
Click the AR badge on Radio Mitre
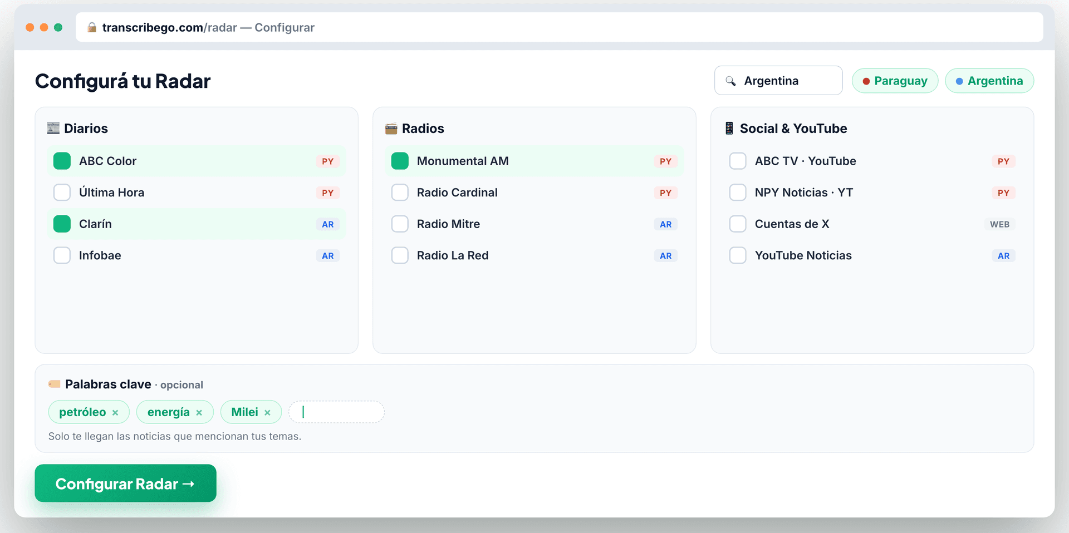[x=666, y=224]
